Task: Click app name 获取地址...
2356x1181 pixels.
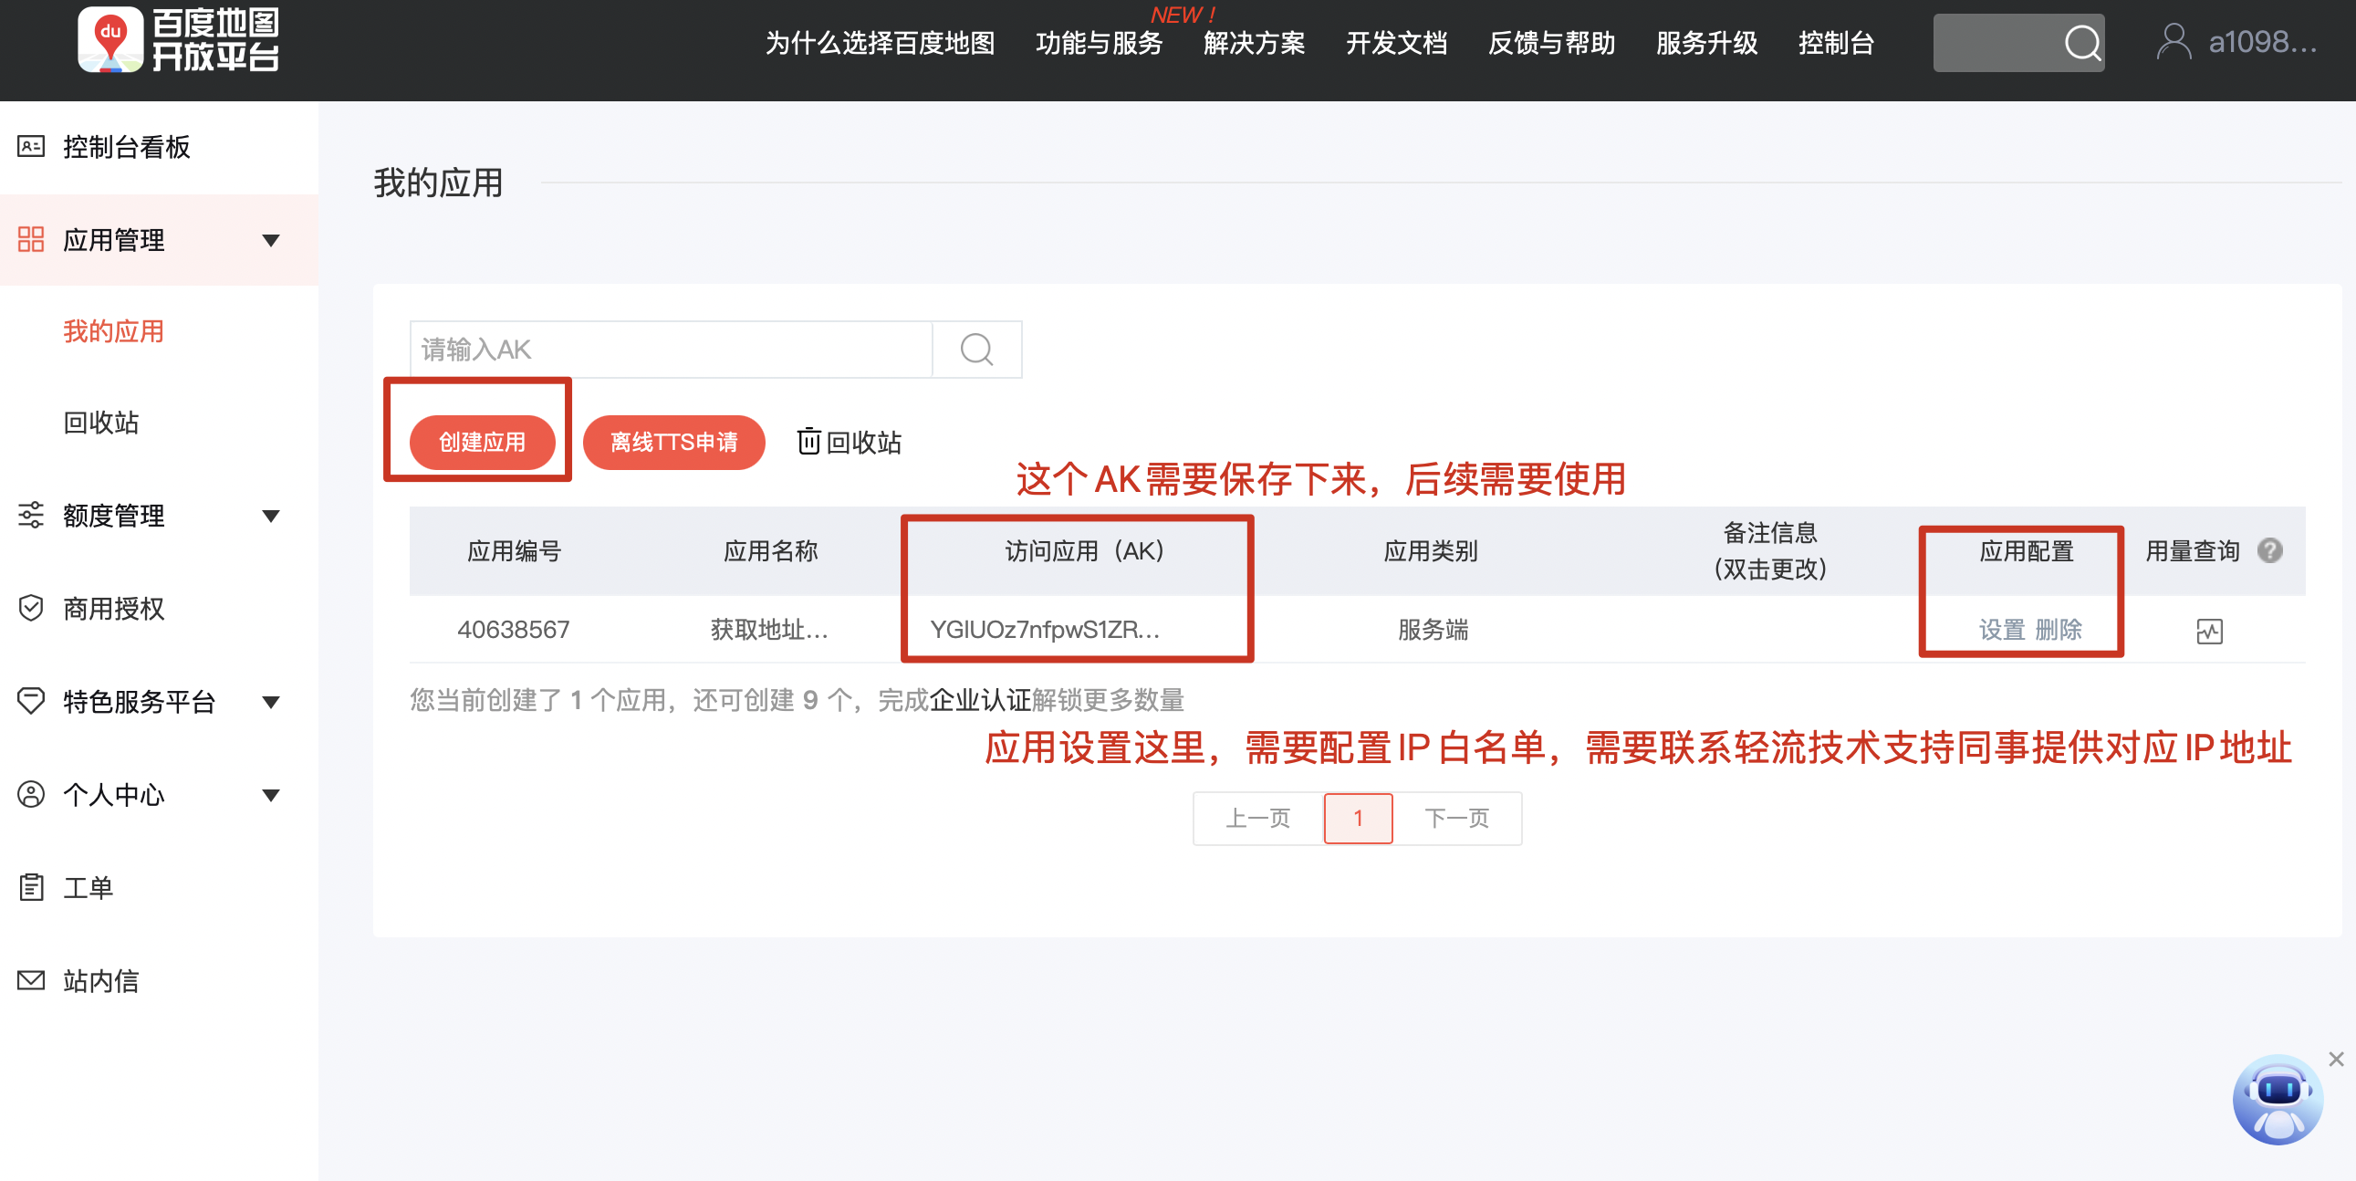Action: point(769,630)
